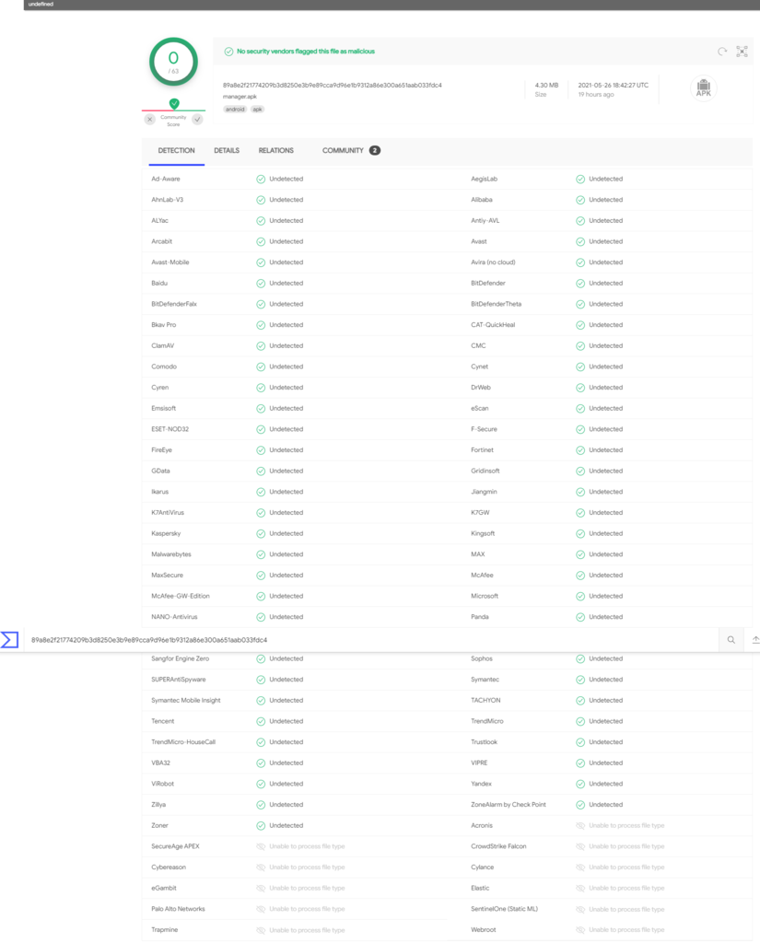Click the manager.apk file name
The image size is (760, 943).
tap(241, 97)
